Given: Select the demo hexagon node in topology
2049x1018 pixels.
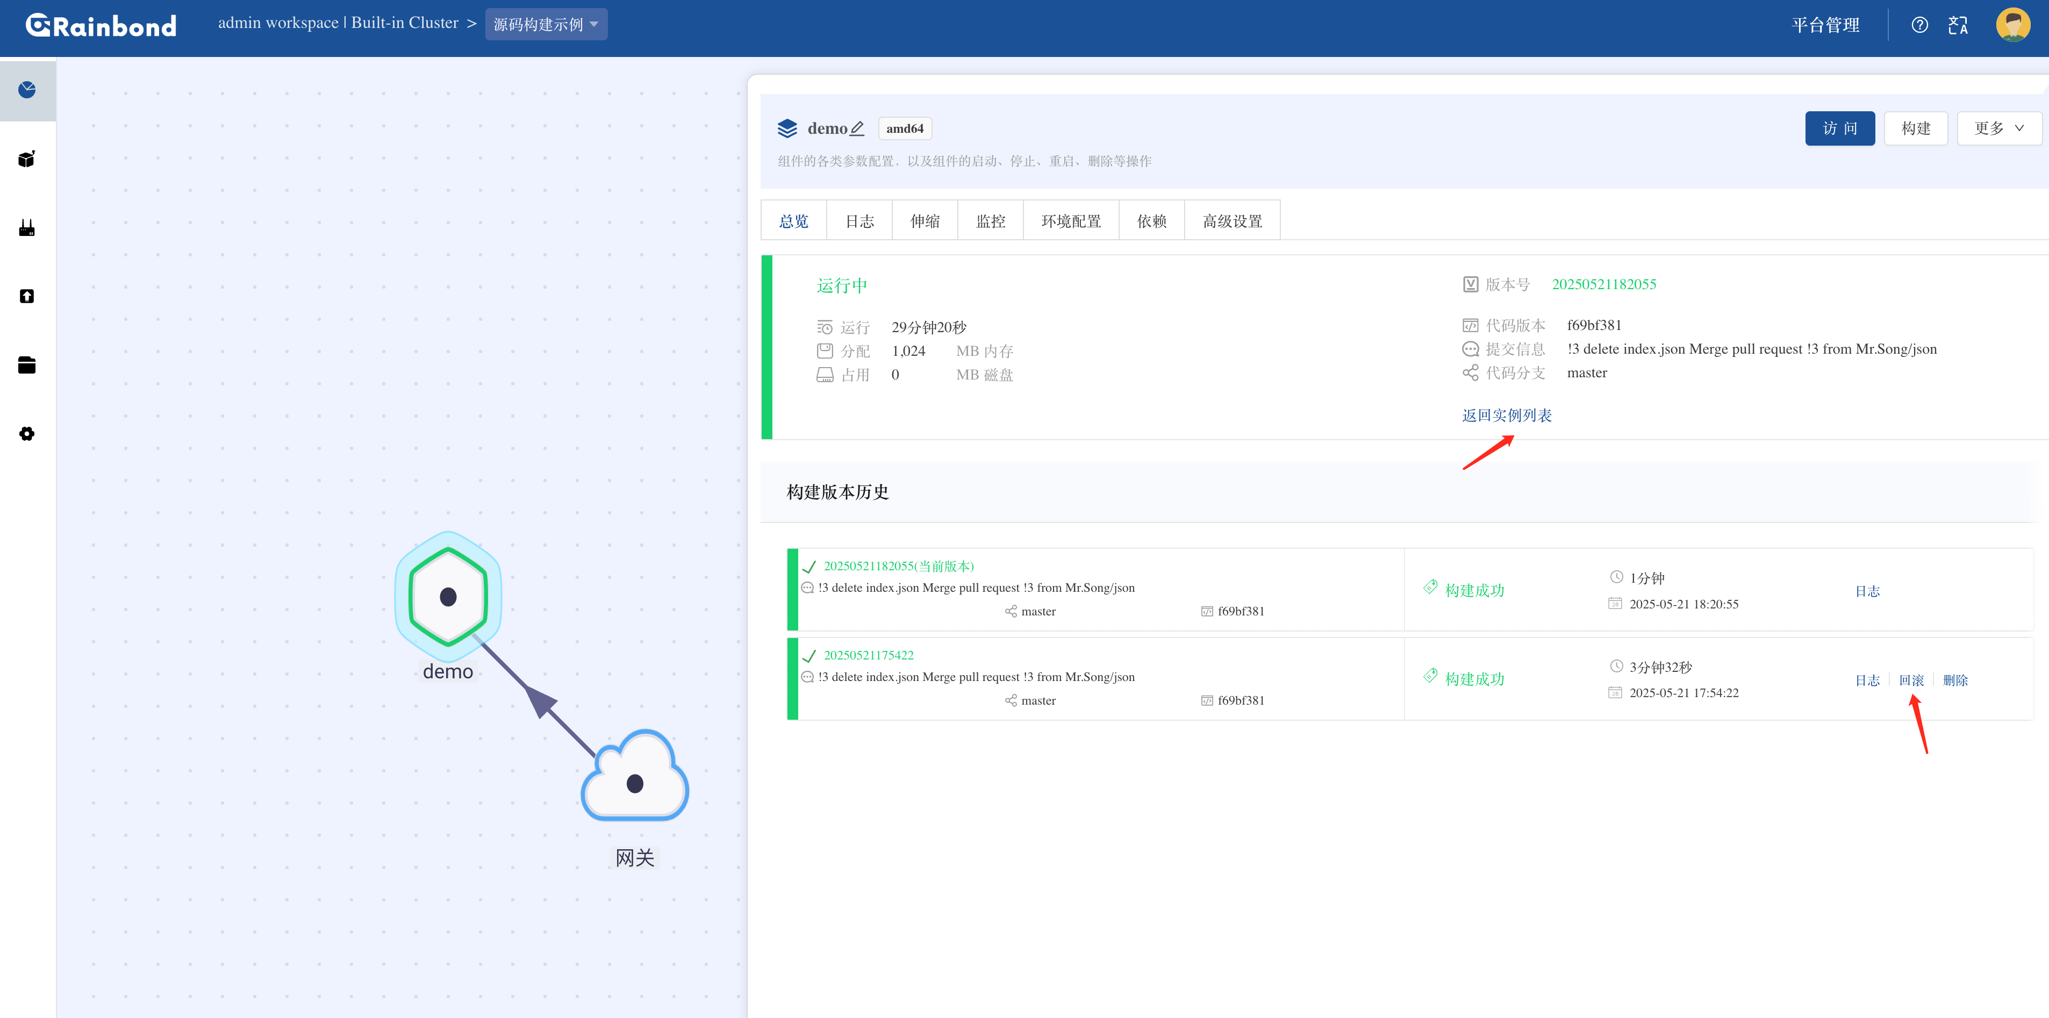Looking at the screenshot, I should click(x=448, y=597).
